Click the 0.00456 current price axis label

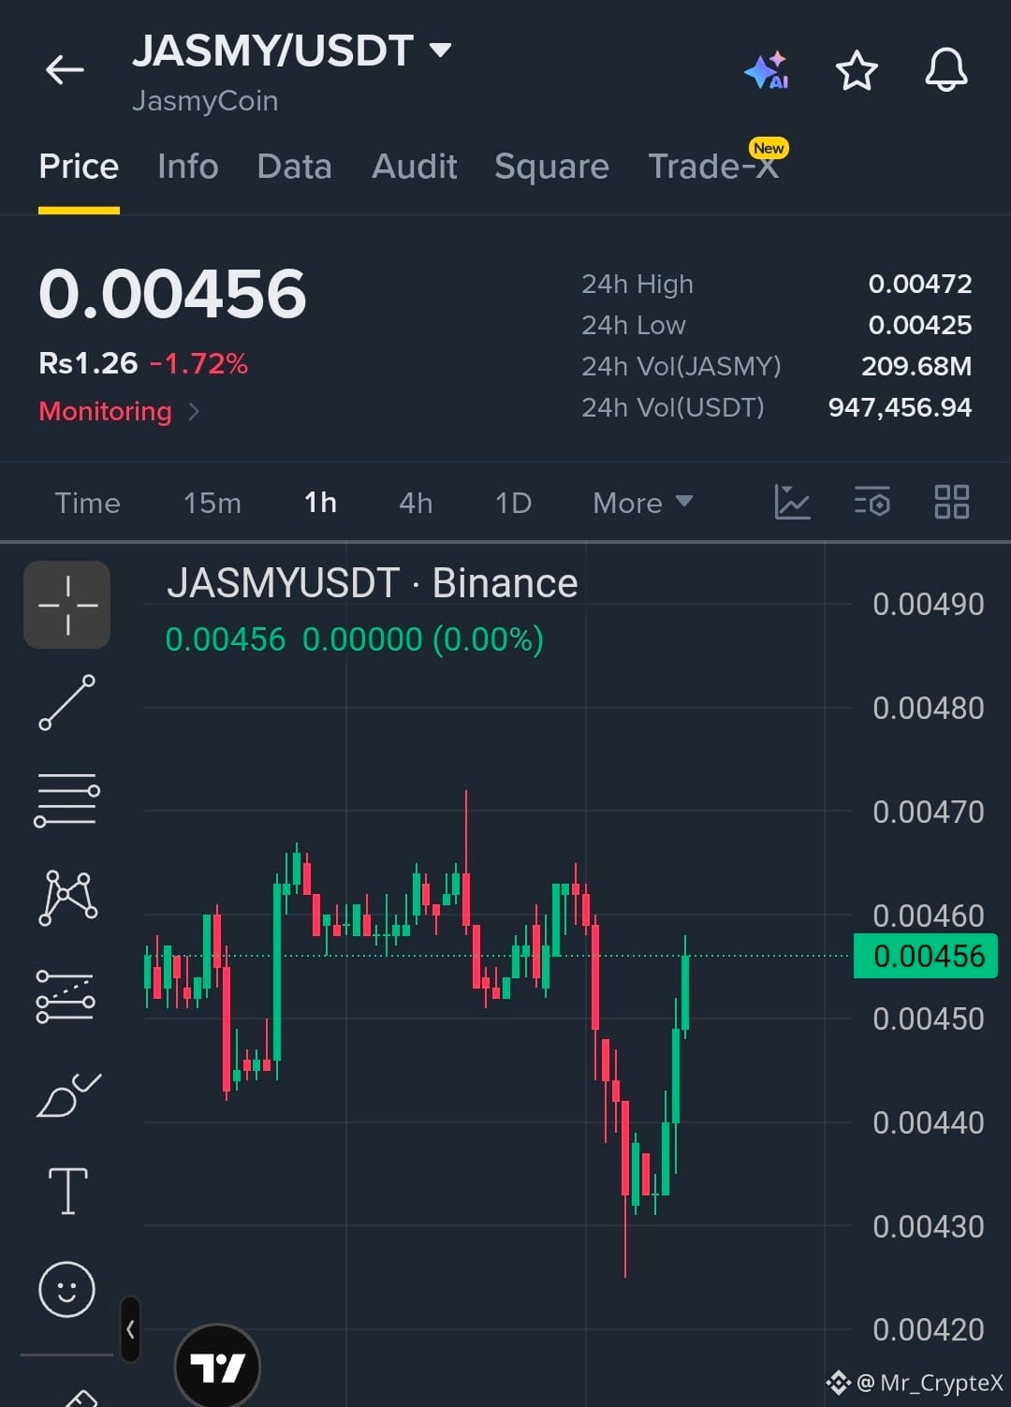[x=926, y=956]
